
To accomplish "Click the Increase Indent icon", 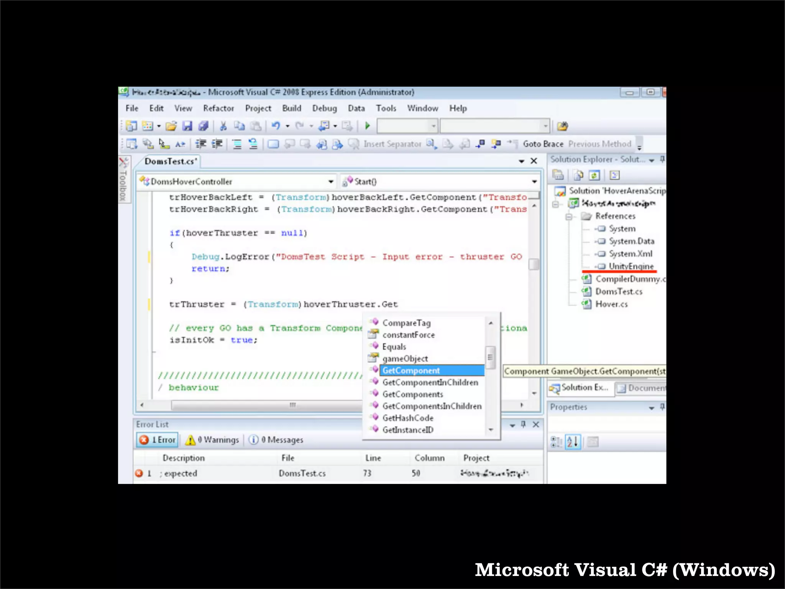I will click(217, 144).
